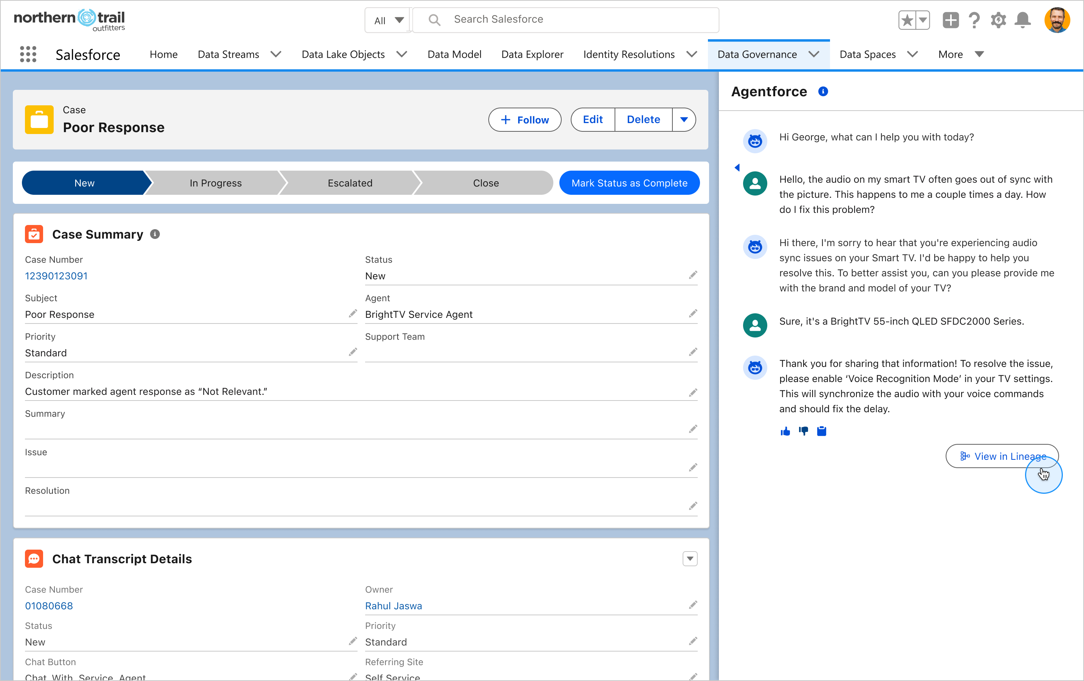Screen dimensions: 1084x681
Task: Go to the Home tab
Action: [x=163, y=54]
